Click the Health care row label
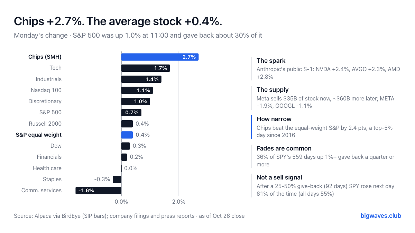This screenshot has width=415, height=233. [47, 168]
